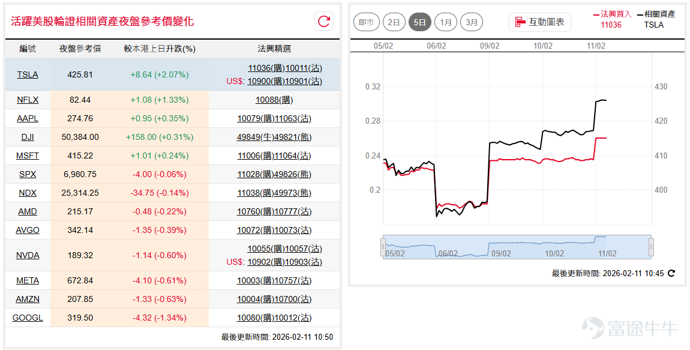Switch chart to 2日 range
The height and width of the screenshot is (350, 690).
coord(394,22)
